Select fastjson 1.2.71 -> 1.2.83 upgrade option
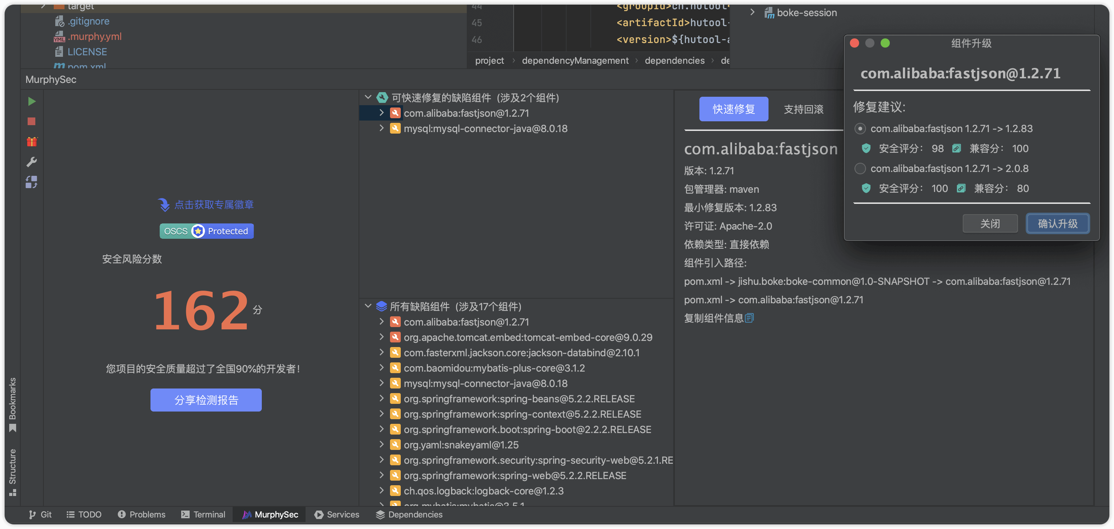 pos(860,129)
